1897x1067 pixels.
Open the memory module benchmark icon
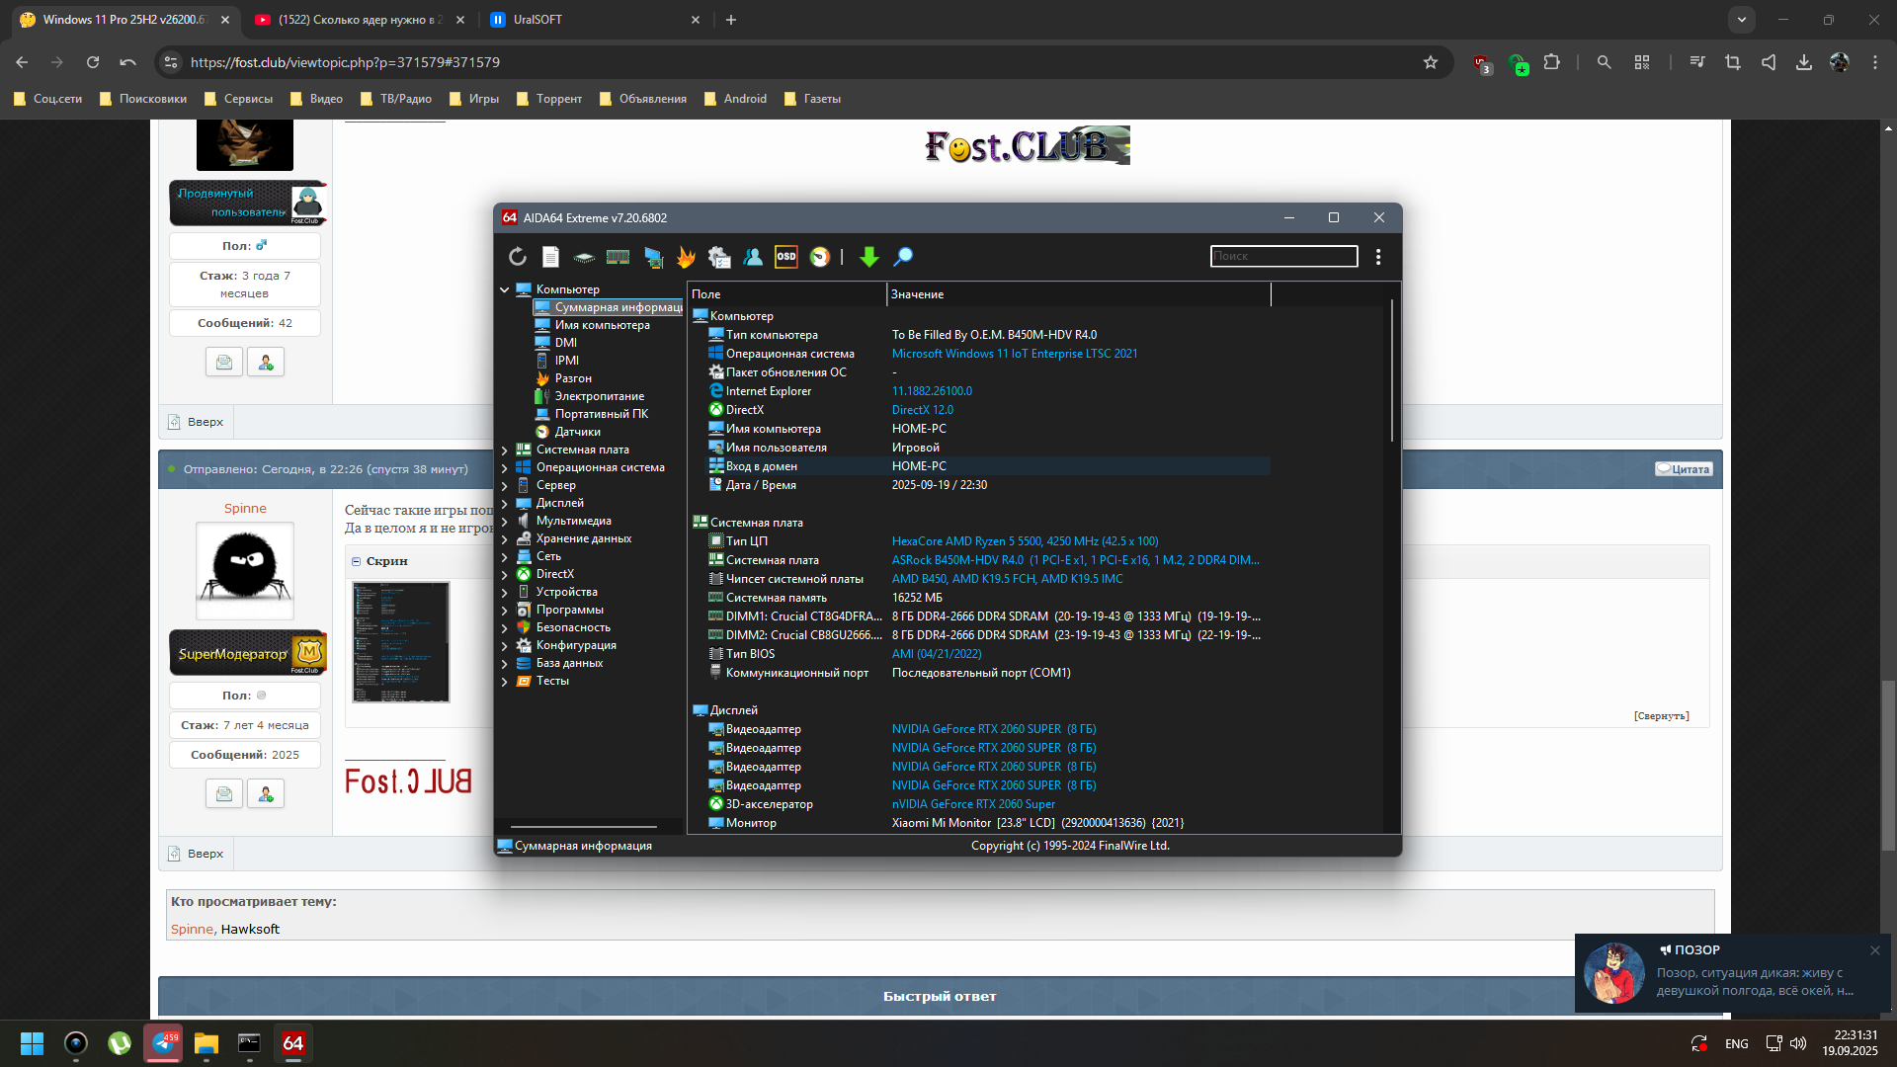coord(618,257)
